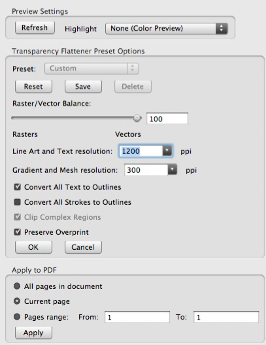Screen dimensions: 266x345
Task: Click the Reset preset button
Action: [33, 87]
